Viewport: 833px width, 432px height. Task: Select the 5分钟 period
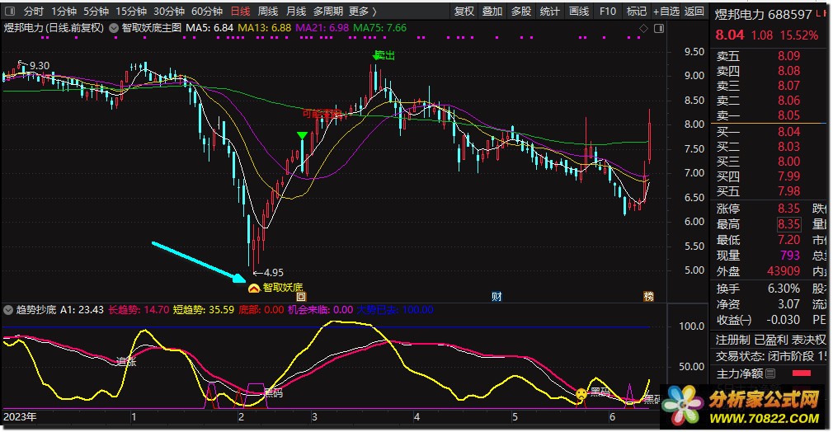click(96, 12)
